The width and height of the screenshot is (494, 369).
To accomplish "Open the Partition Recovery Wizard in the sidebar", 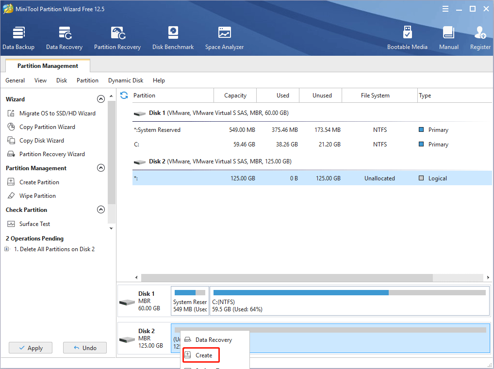I will (x=46, y=154).
